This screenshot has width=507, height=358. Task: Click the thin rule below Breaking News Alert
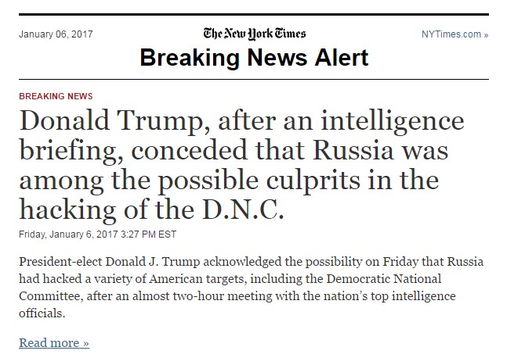tap(254, 79)
